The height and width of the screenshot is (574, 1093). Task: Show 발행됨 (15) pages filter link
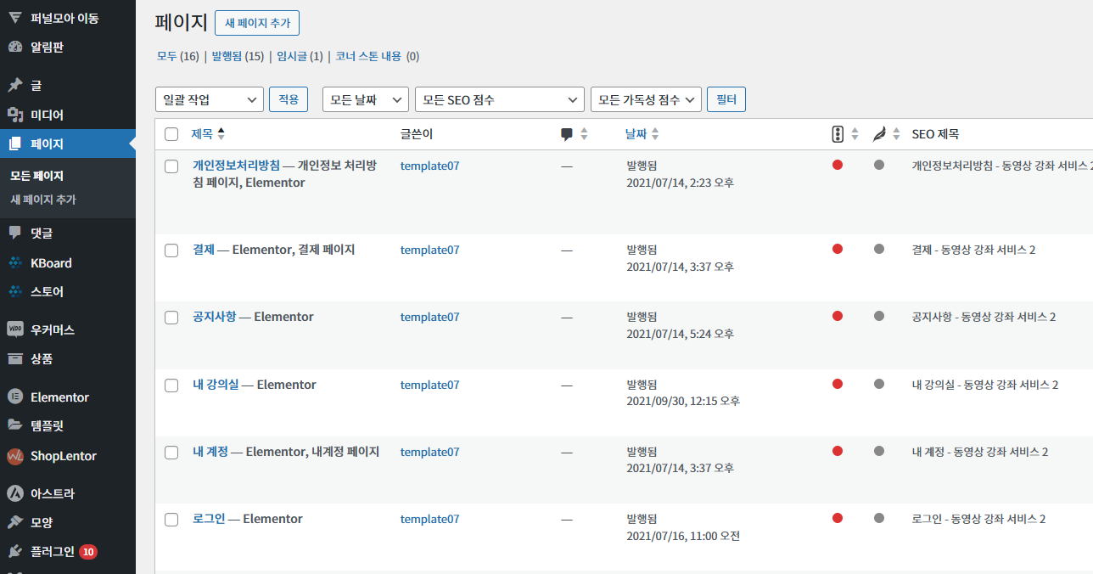pos(238,57)
